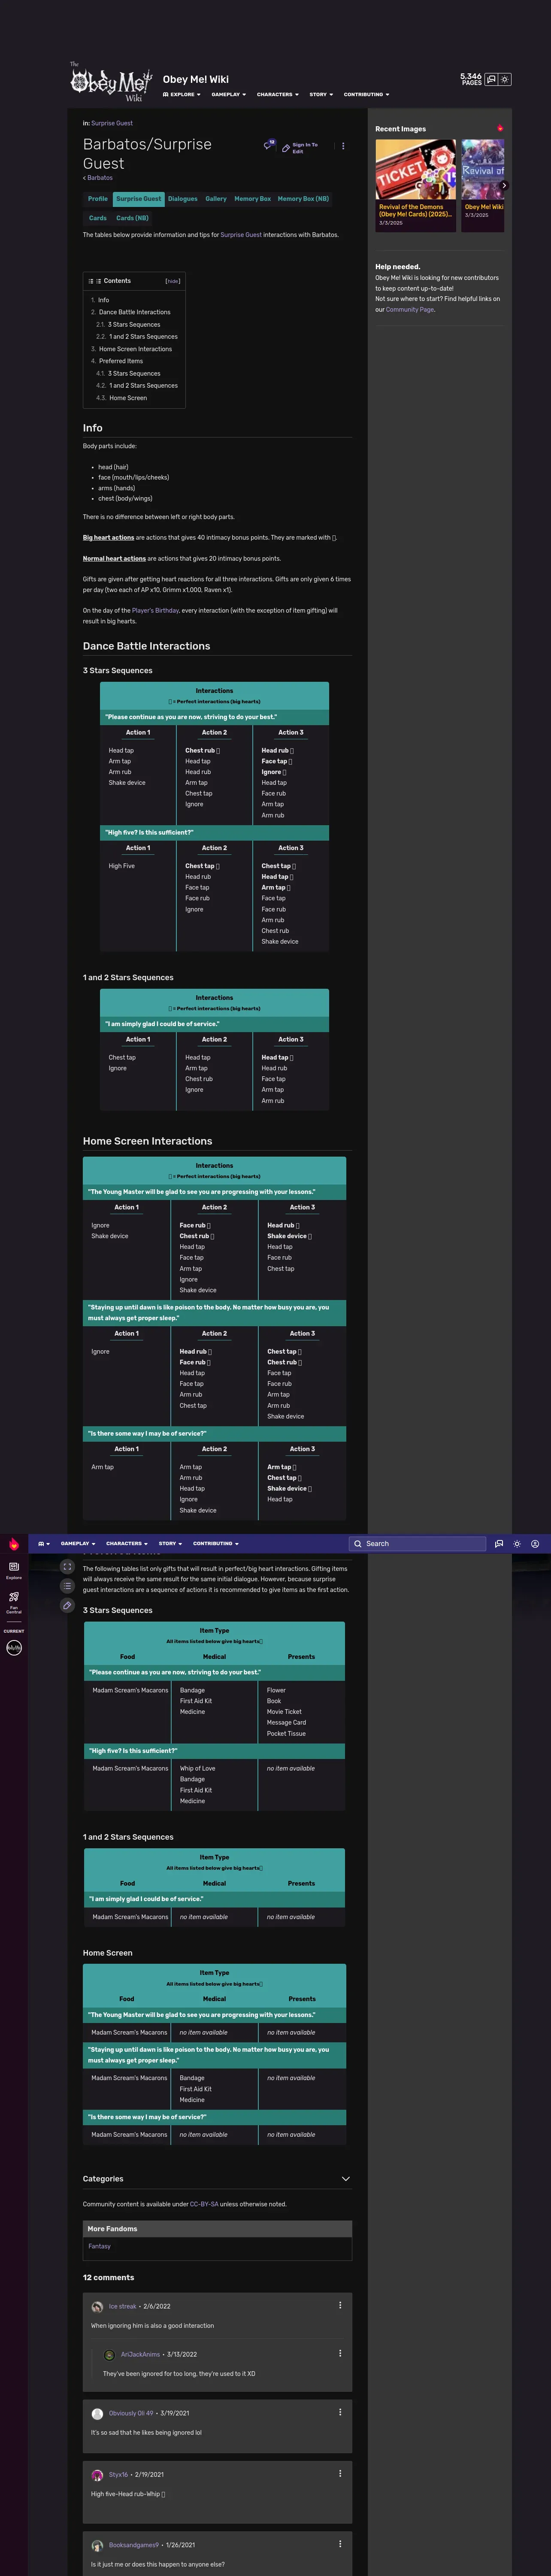The height and width of the screenshot is (2576, 551).
Task: Open the Discuss icon beside the 5,346 pages count
Action: [491, 79]
